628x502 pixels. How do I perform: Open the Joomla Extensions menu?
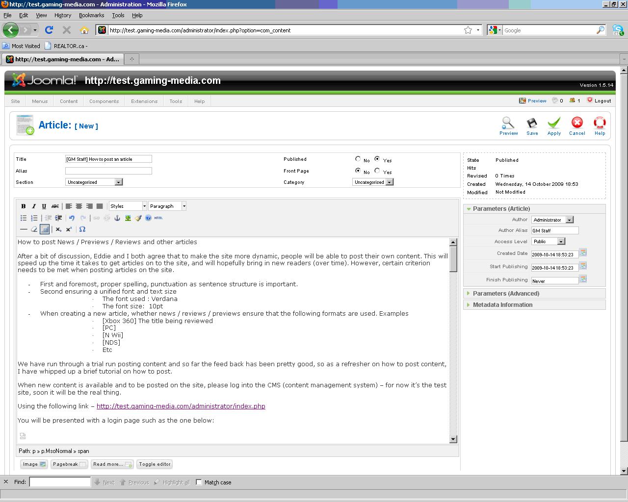click(144, 101)
